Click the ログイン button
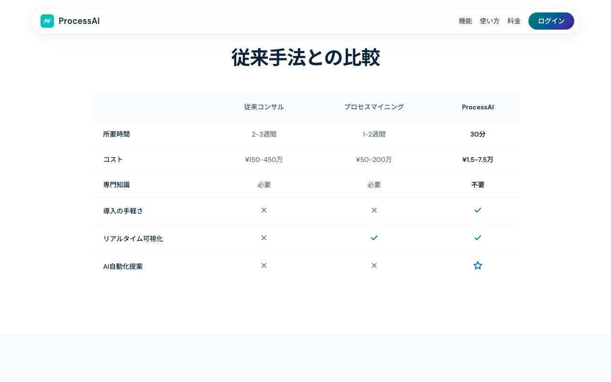 pyautogui.click(x=551, y=21)
